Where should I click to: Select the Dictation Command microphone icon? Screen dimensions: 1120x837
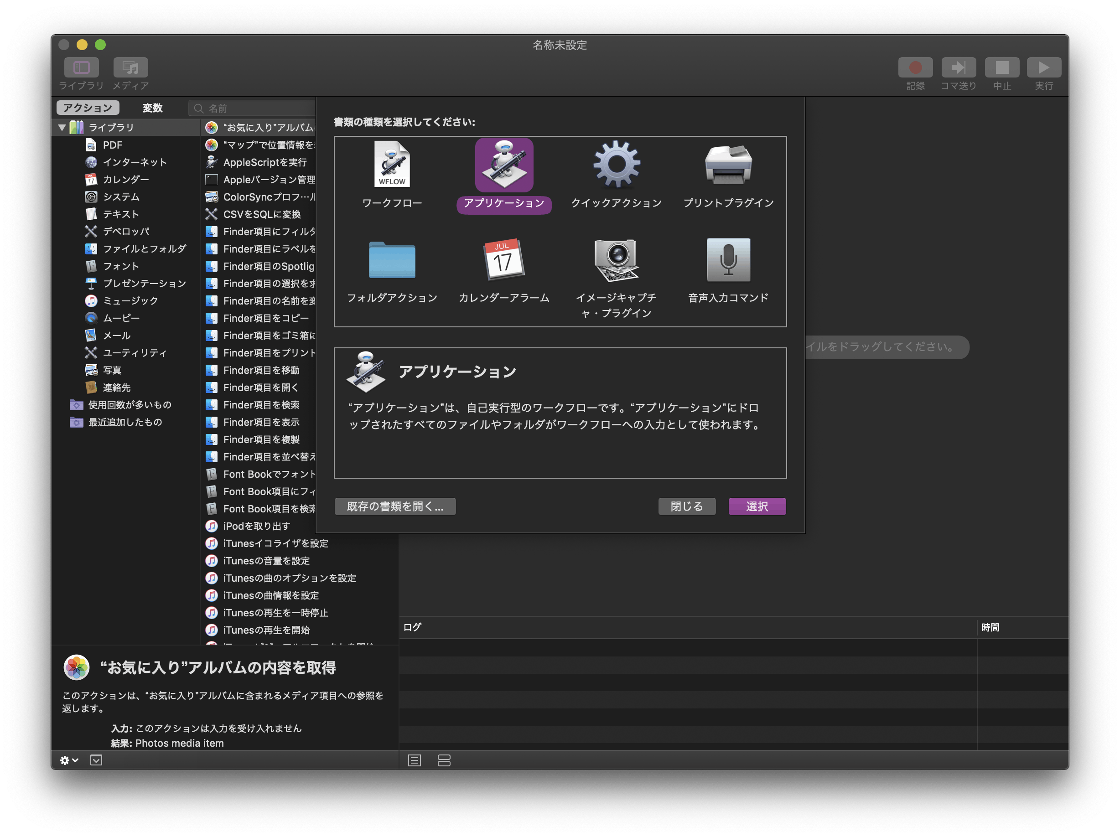tap(728, 260)
